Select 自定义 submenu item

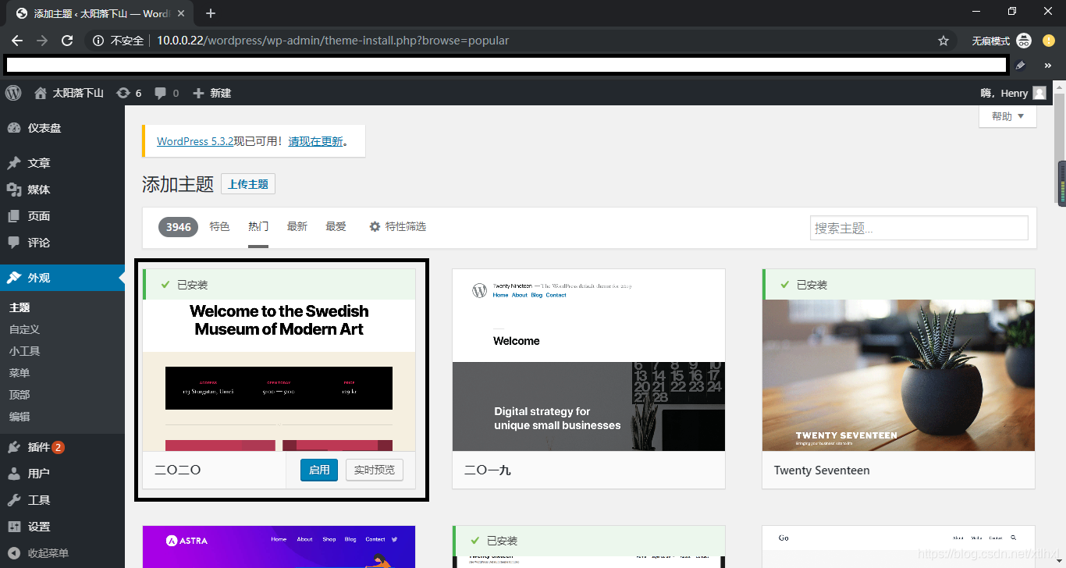(24, 329)
